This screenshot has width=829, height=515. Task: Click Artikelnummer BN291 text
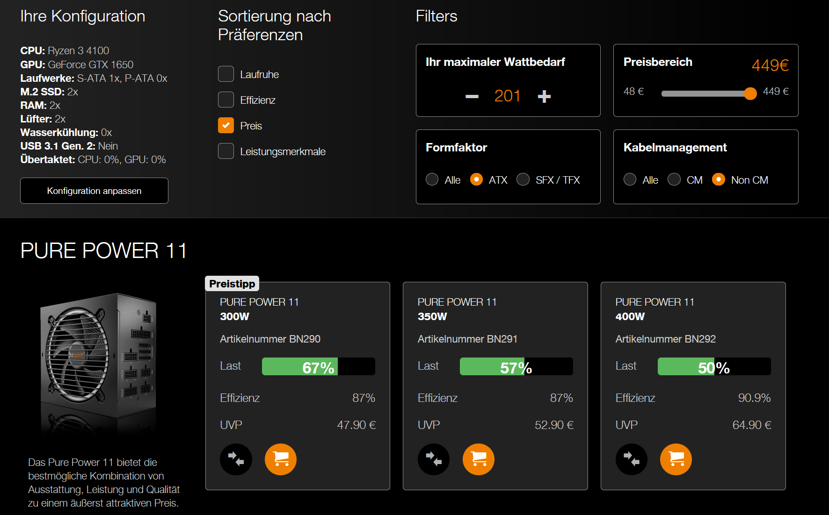pos(468,339)
